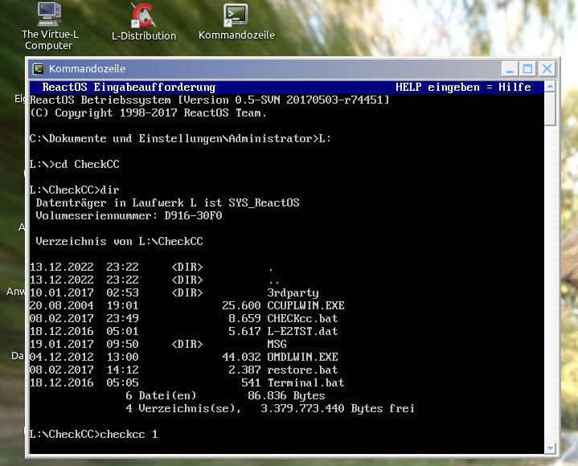Click the ReactOS Betriebssystem version line

[209, 100]
